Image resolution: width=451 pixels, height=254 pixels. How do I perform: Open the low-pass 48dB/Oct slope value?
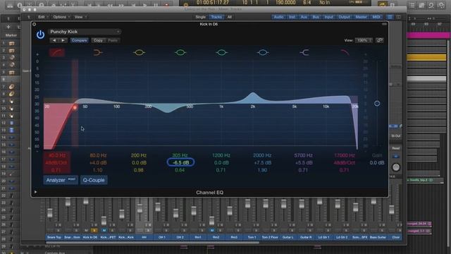(345, 163)
